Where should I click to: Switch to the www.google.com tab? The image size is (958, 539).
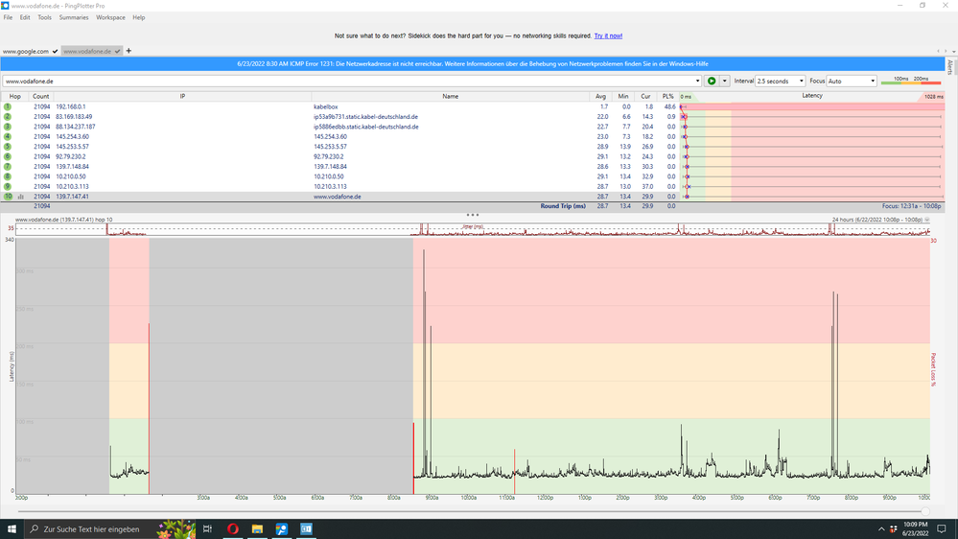30,52
